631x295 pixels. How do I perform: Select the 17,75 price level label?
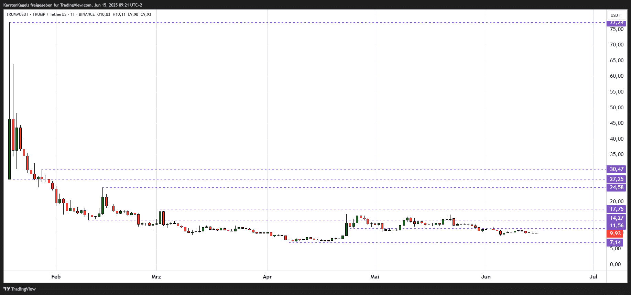click(616, 209)
